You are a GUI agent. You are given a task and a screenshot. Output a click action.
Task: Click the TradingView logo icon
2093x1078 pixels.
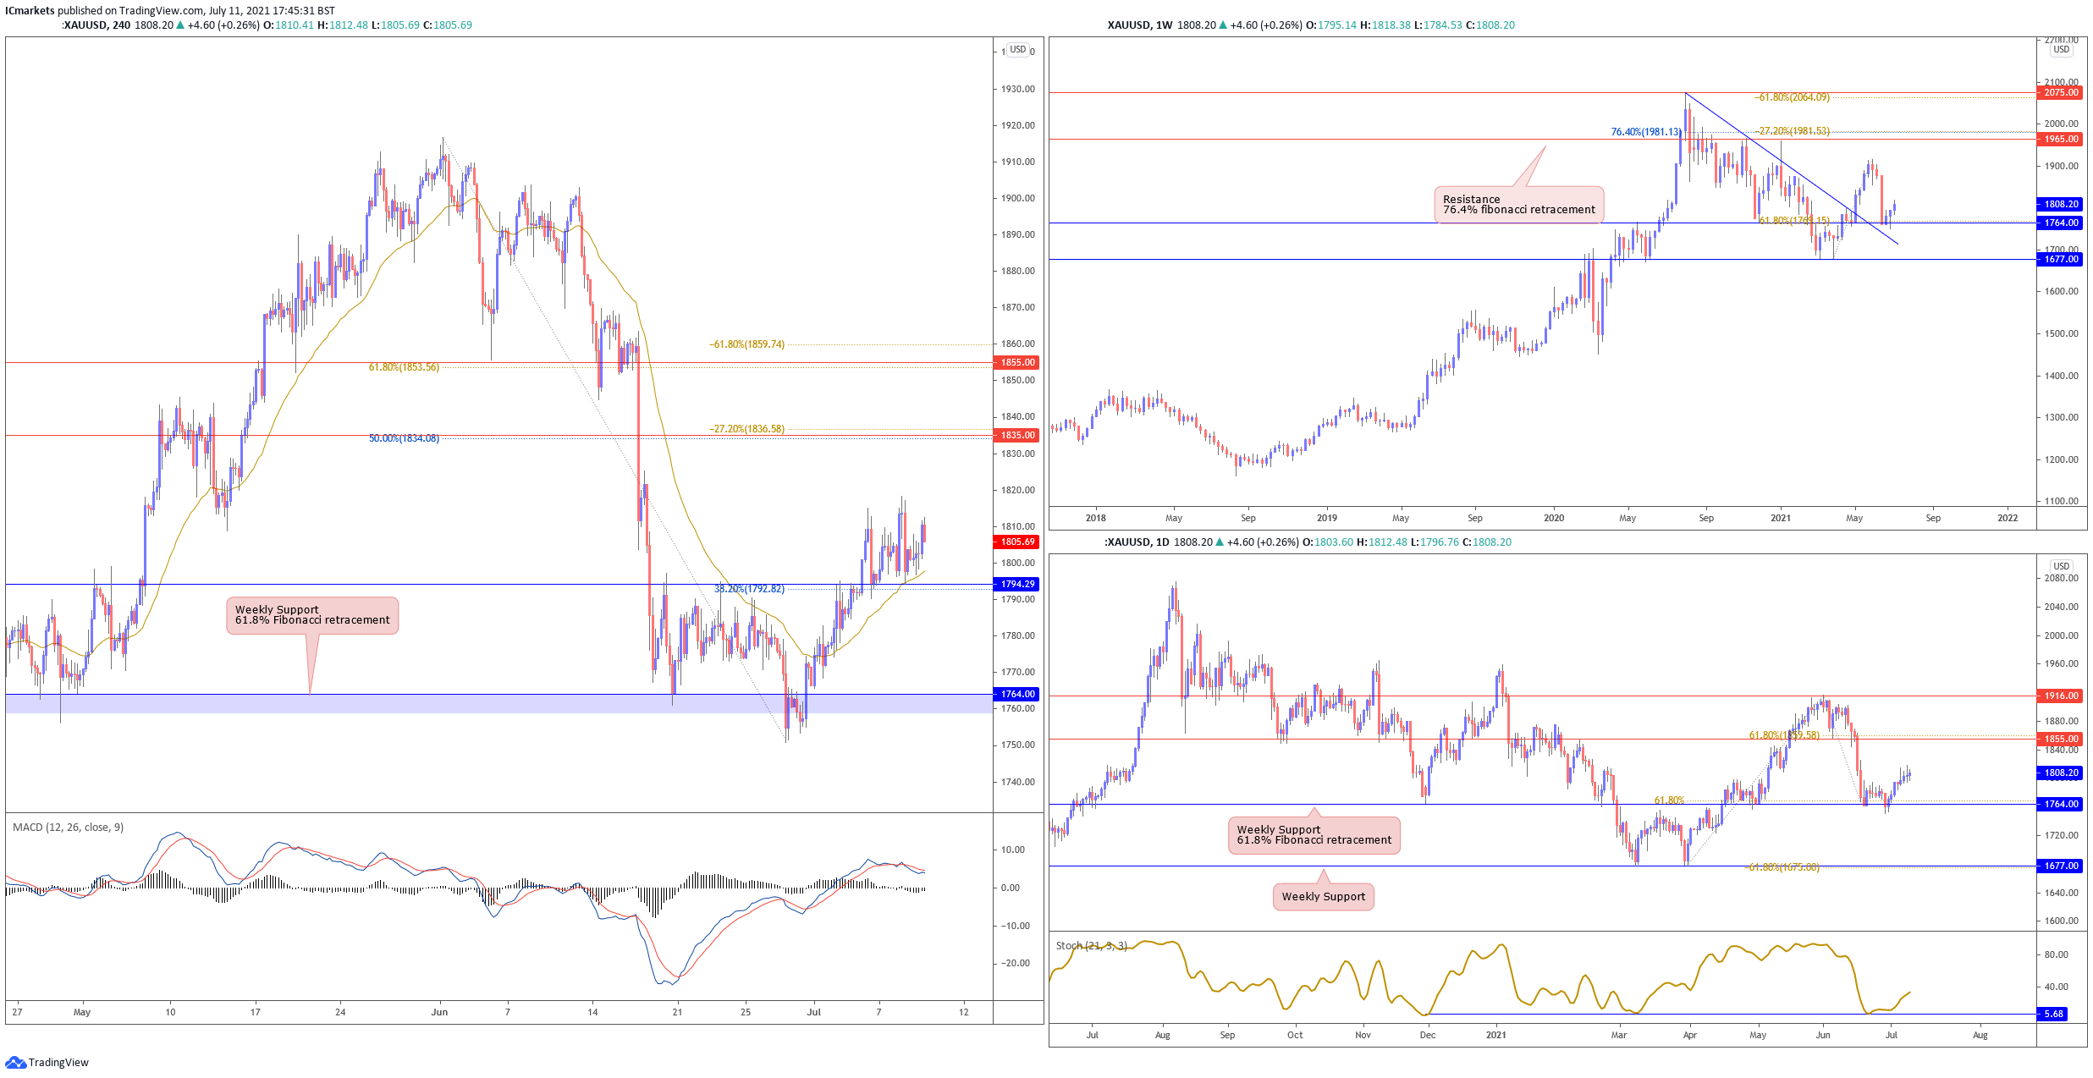click(x=15, y=1062)
